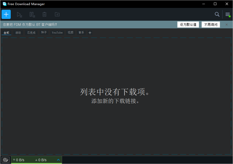This screenshot has height=164, width=233.
Task: Click the pause all downloads icon
Action: [32, 15]
